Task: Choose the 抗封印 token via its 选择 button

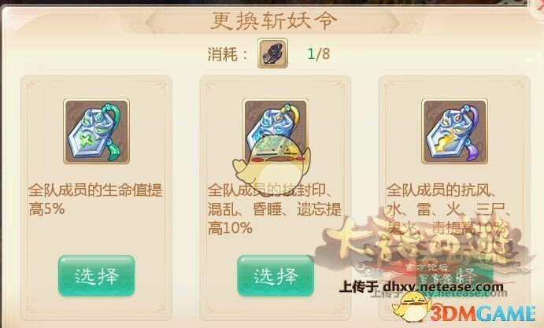Action: 276,275
